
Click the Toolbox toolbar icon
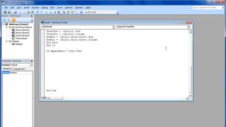[x=76, y=12]
